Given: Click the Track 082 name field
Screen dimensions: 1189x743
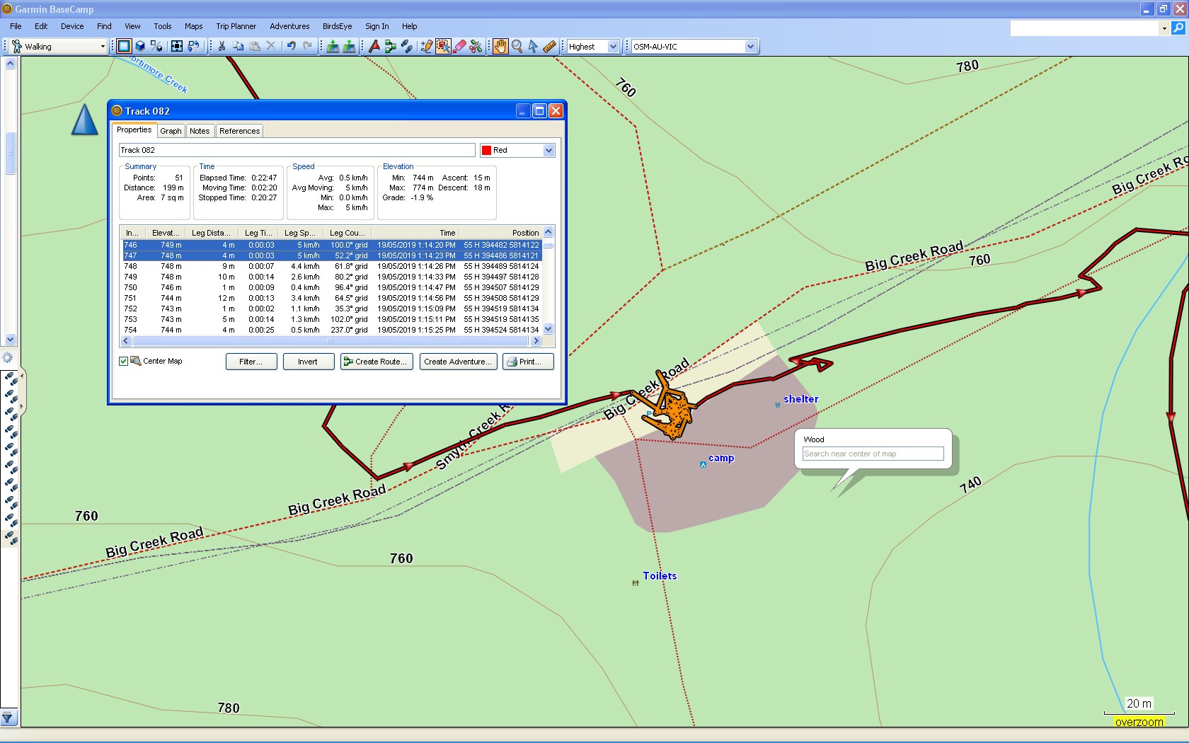Looking at the screenshot, I should pyautogui.click(x=297, y=150).
